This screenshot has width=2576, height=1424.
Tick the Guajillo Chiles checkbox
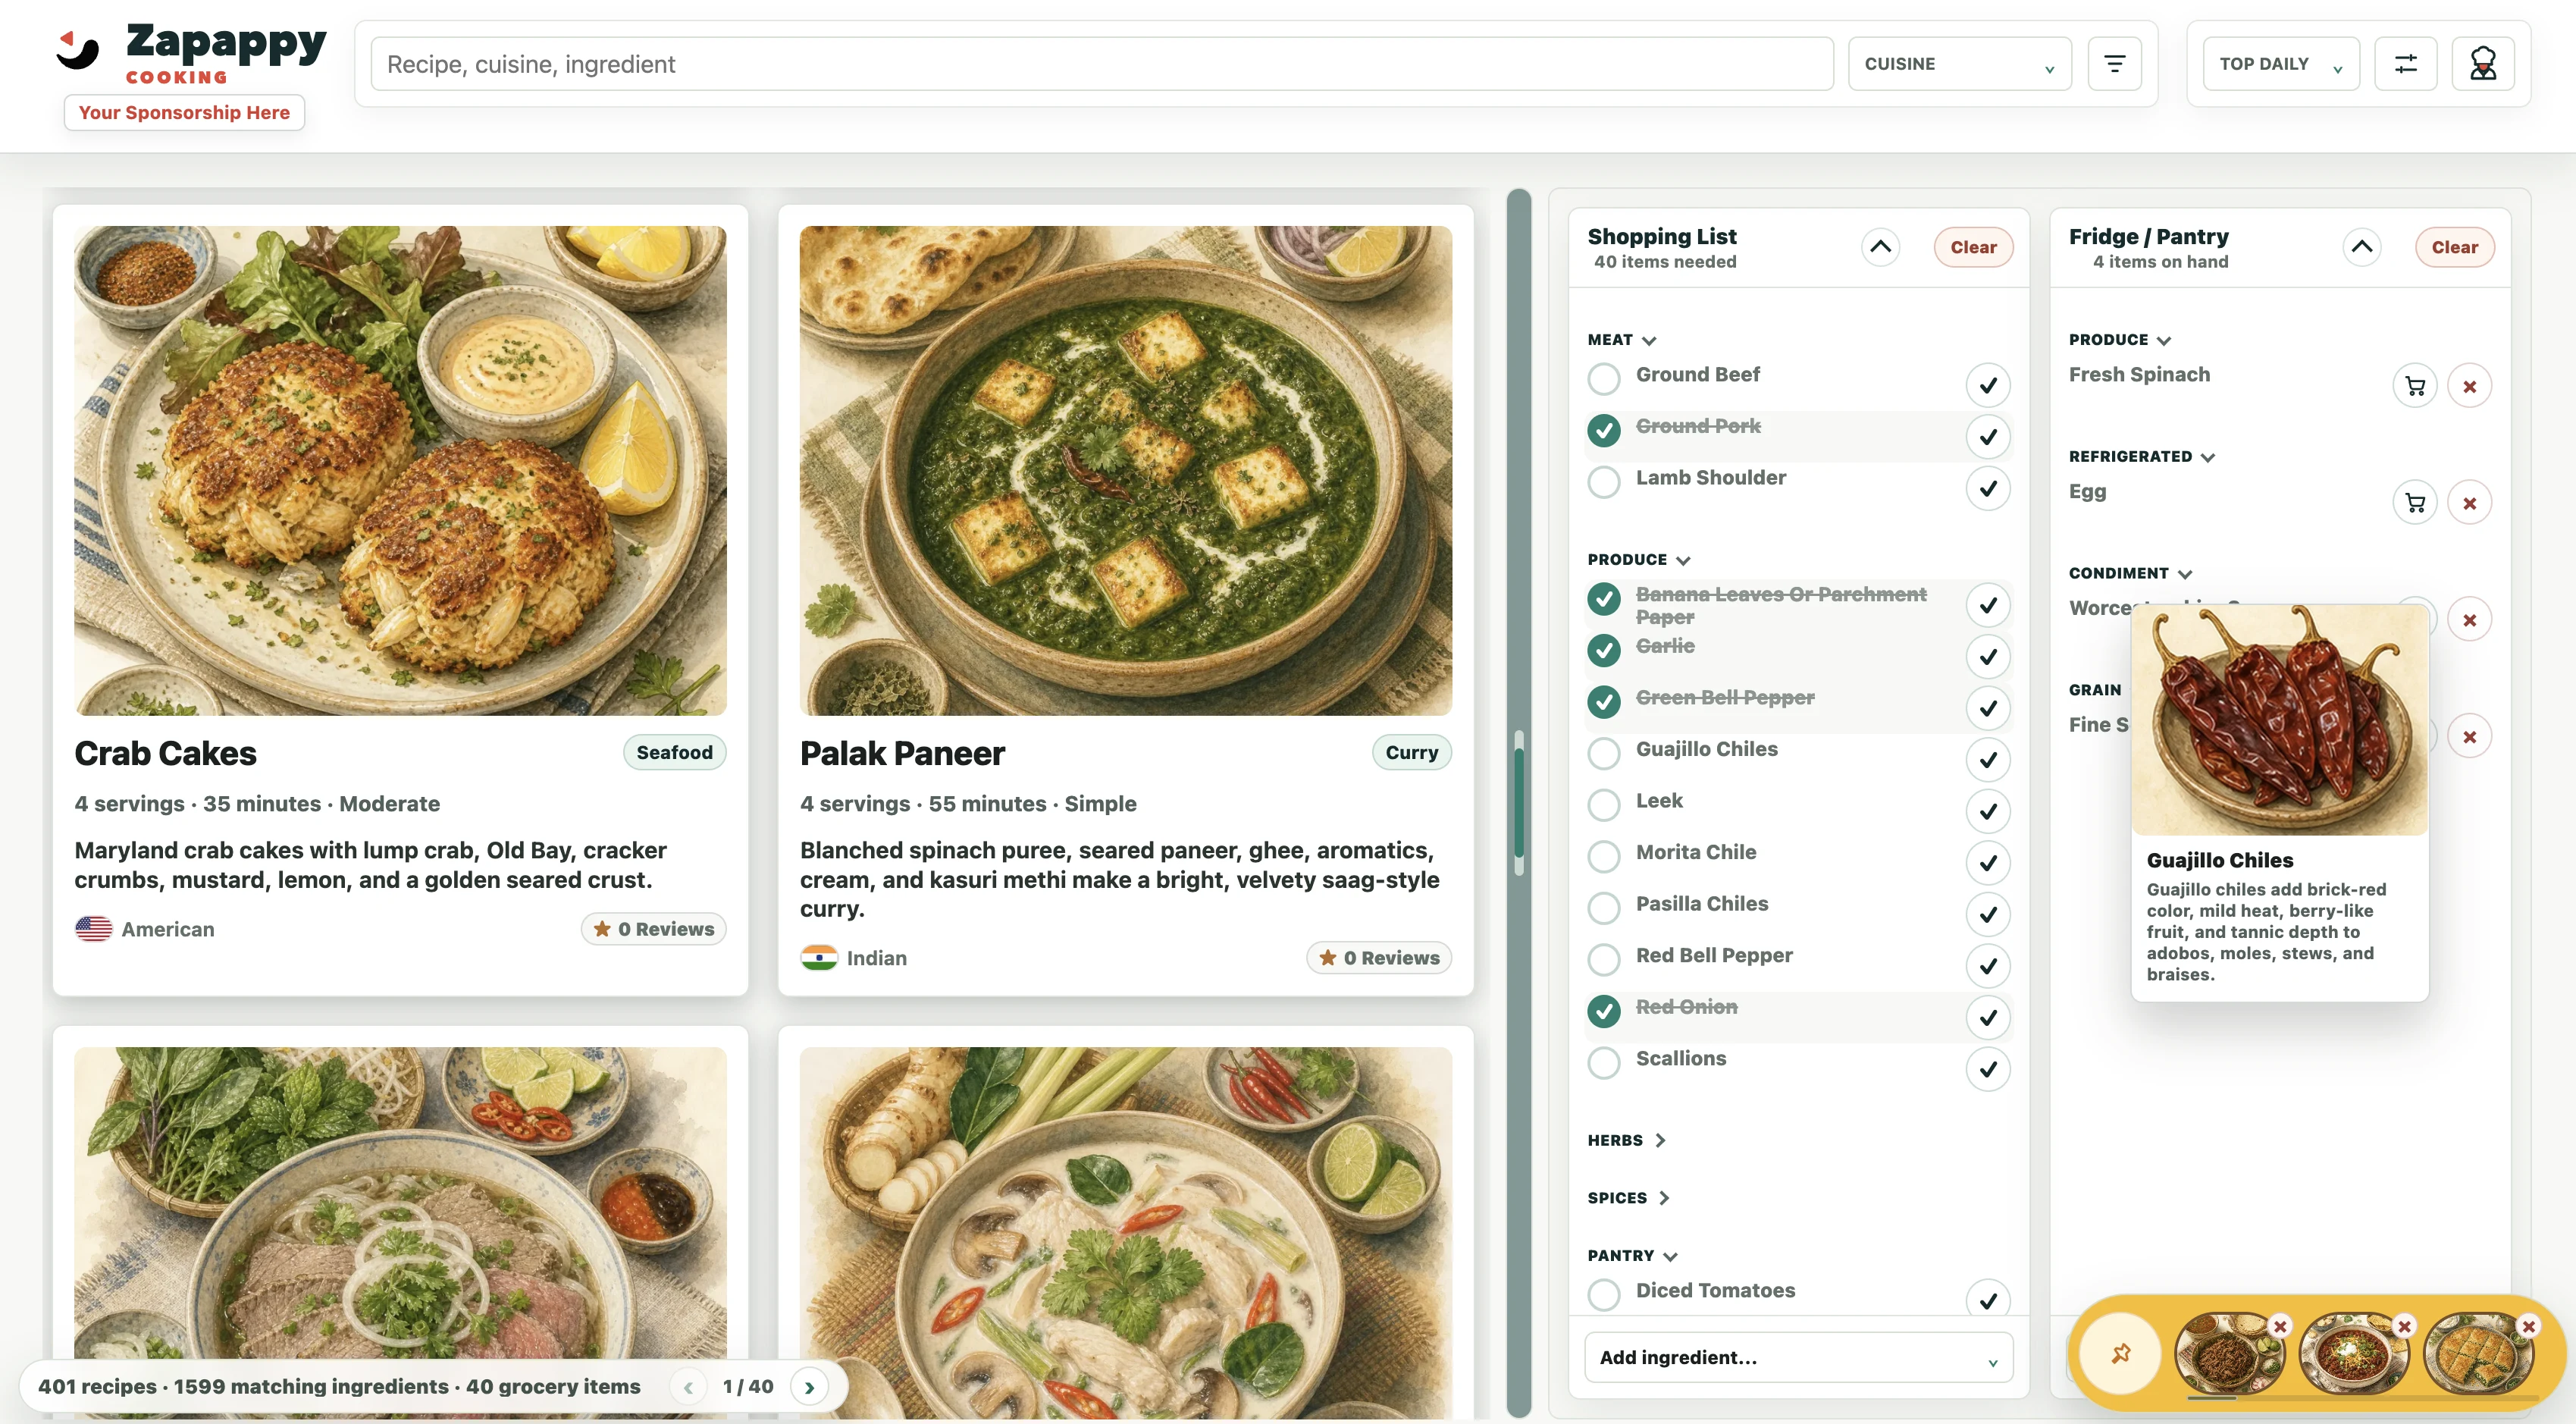click(1604, 754)
